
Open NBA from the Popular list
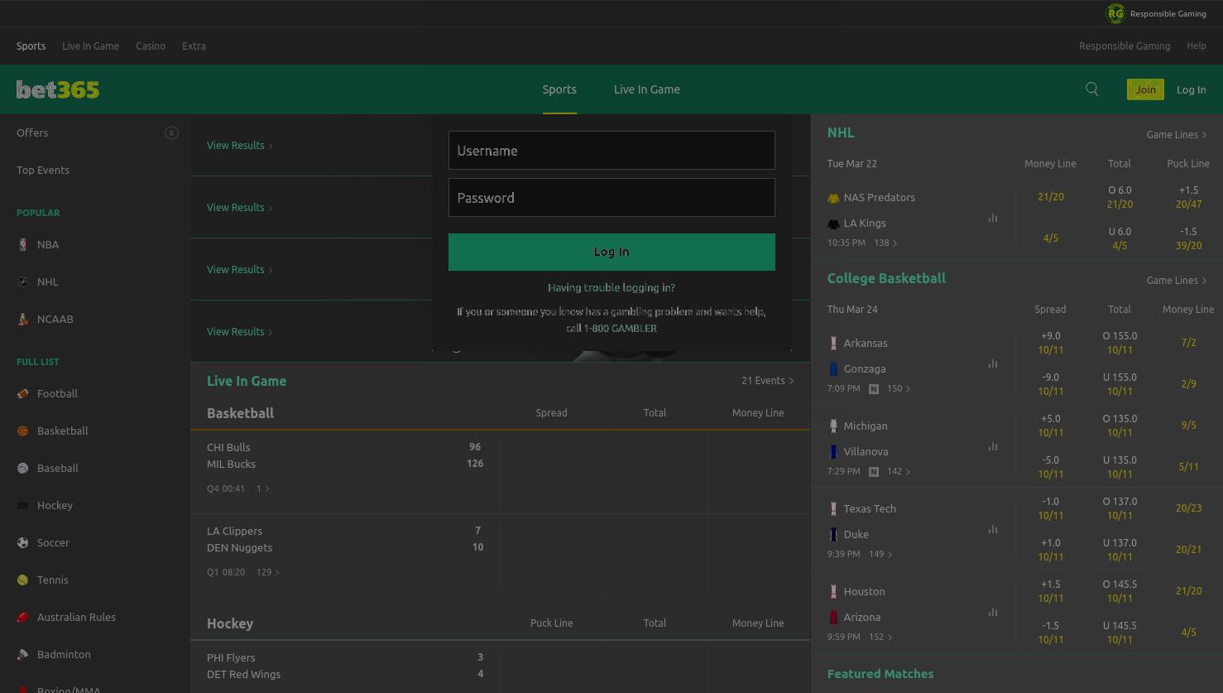click(48, 244)
